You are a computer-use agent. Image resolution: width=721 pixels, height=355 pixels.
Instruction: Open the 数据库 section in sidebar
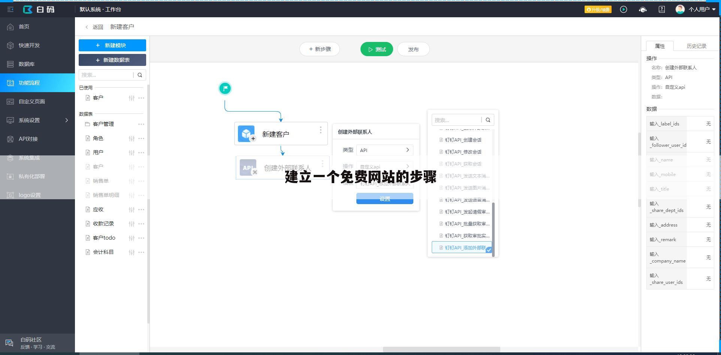26,64
